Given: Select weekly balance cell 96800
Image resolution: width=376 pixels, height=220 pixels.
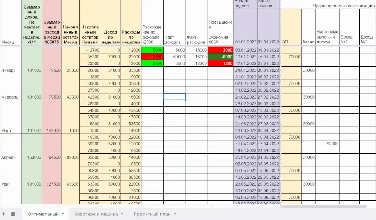Looking at the screenshot, I should point(90,197).
